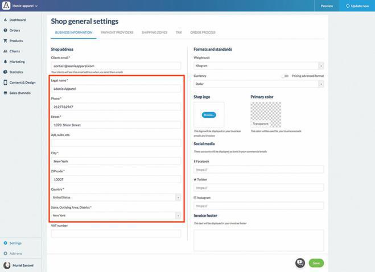Click the Dashboard icon in sidebar
This screenshot has width=375, height=272.
[x=5, y=20]
